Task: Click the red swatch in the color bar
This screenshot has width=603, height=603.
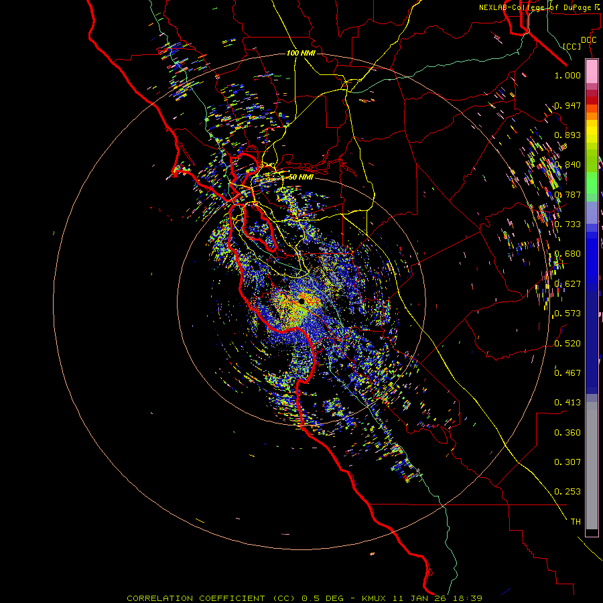Action: tap(592, 100)
